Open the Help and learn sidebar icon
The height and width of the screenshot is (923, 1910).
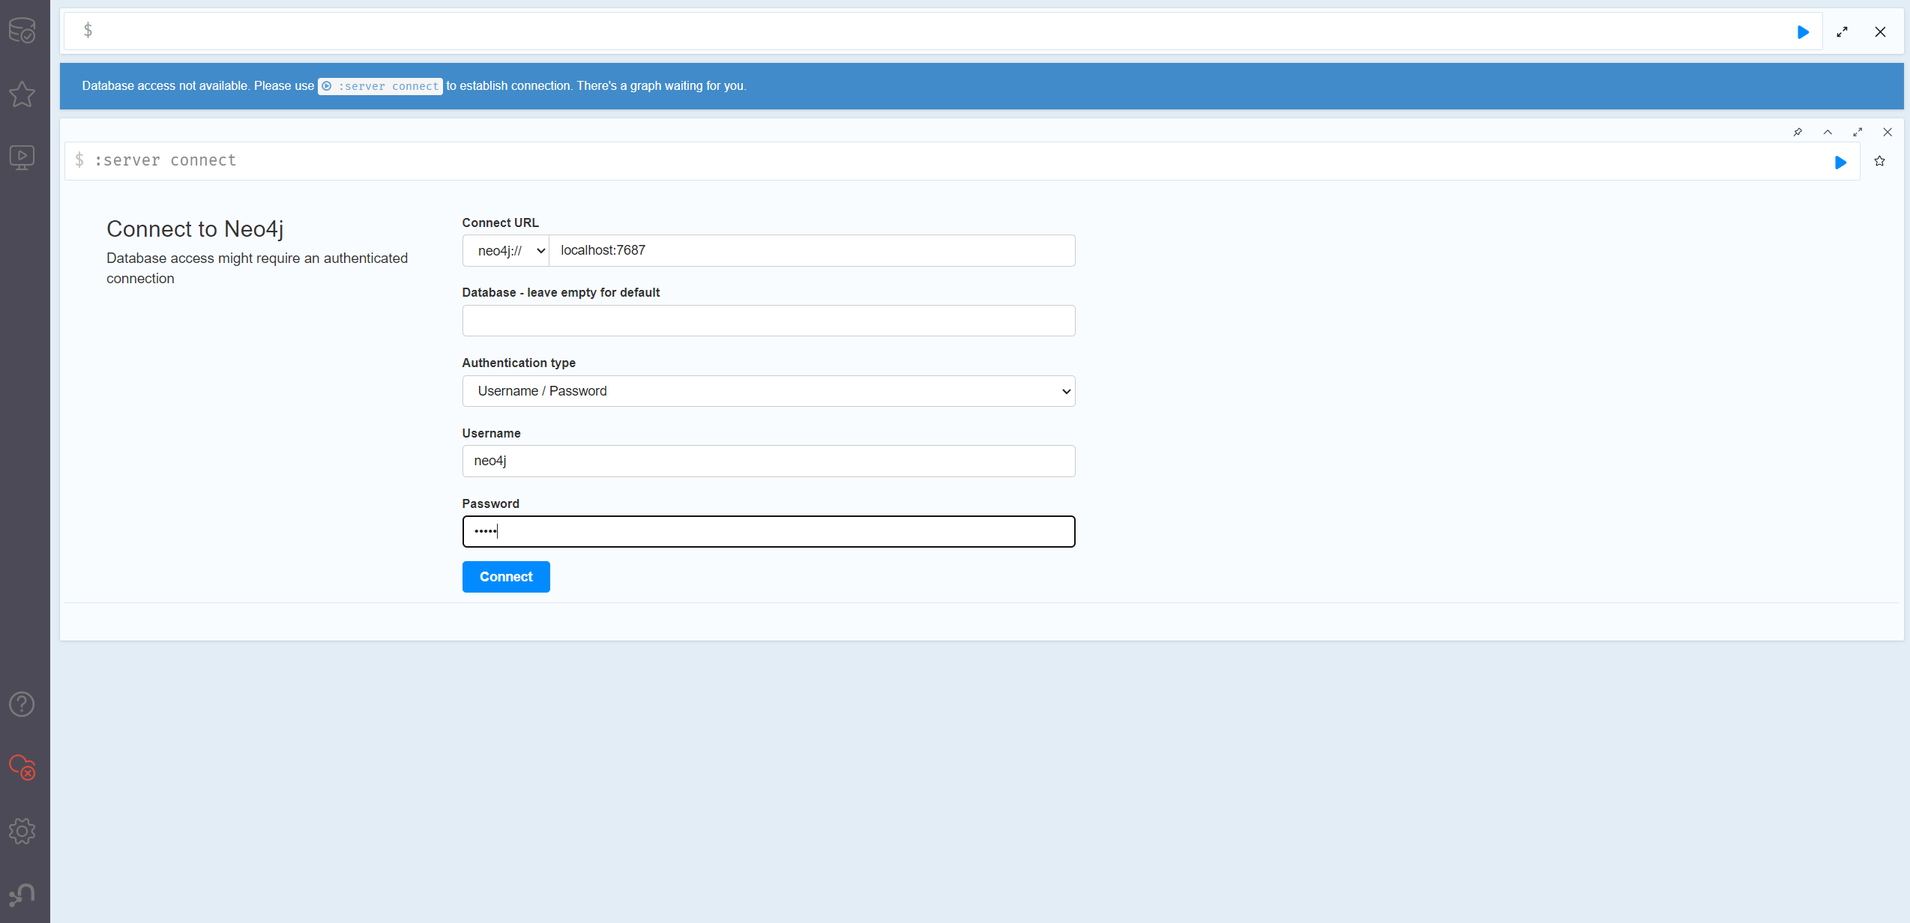pos(22,704)
